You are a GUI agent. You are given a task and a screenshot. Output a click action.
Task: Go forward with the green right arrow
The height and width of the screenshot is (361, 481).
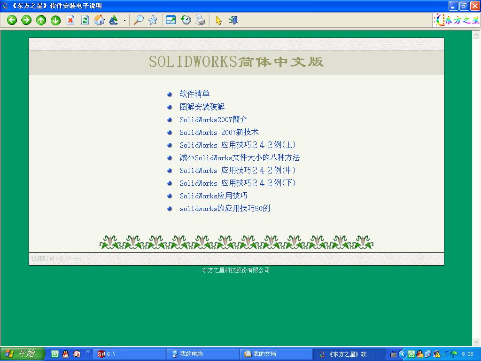(26, 20)
